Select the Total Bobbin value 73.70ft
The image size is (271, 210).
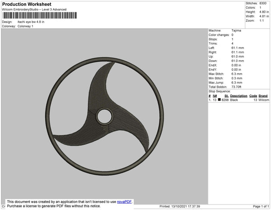[x=236, y=87]
